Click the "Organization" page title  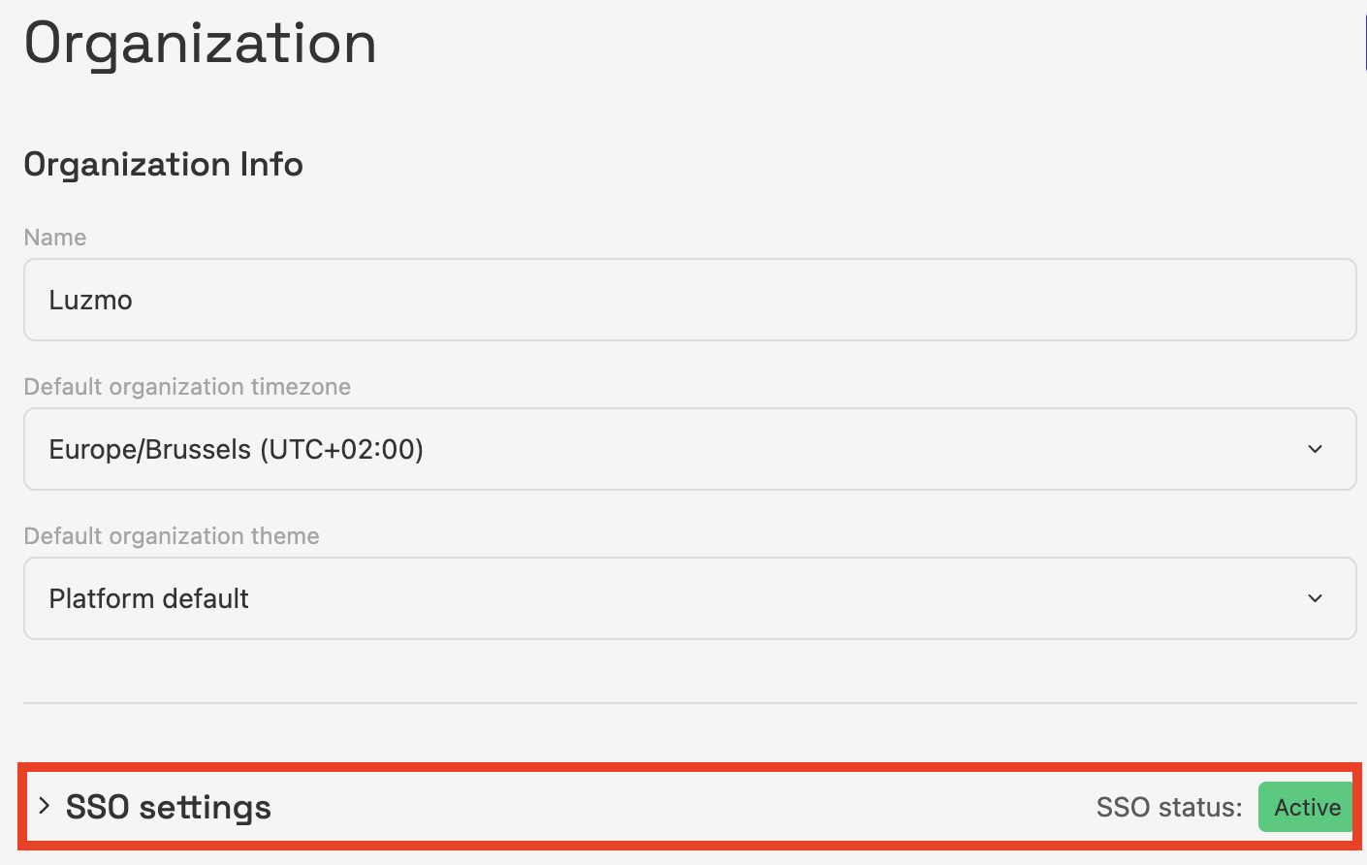201,44
